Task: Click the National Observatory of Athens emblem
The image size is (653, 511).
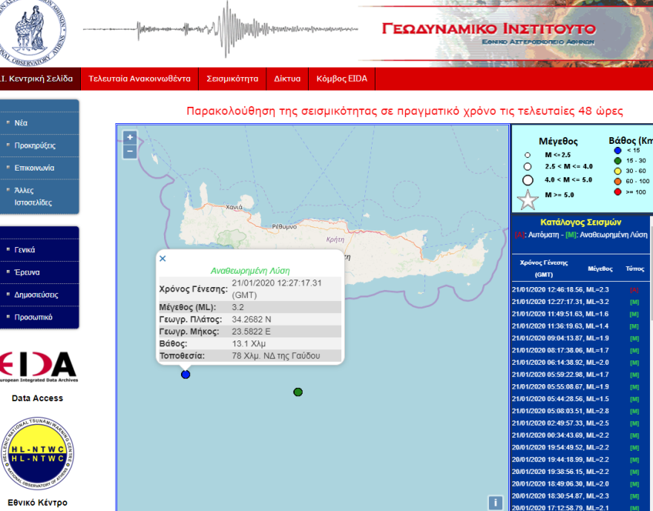Action: click(x=31, y=28)
